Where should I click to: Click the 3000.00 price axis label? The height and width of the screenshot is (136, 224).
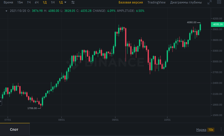217,62
